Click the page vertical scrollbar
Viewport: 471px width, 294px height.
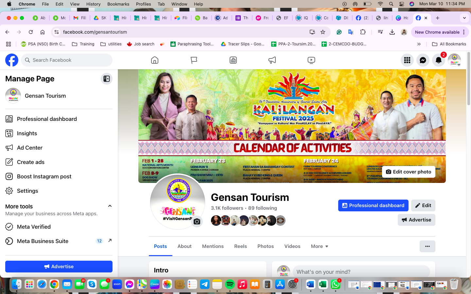[x=468, y=78]
